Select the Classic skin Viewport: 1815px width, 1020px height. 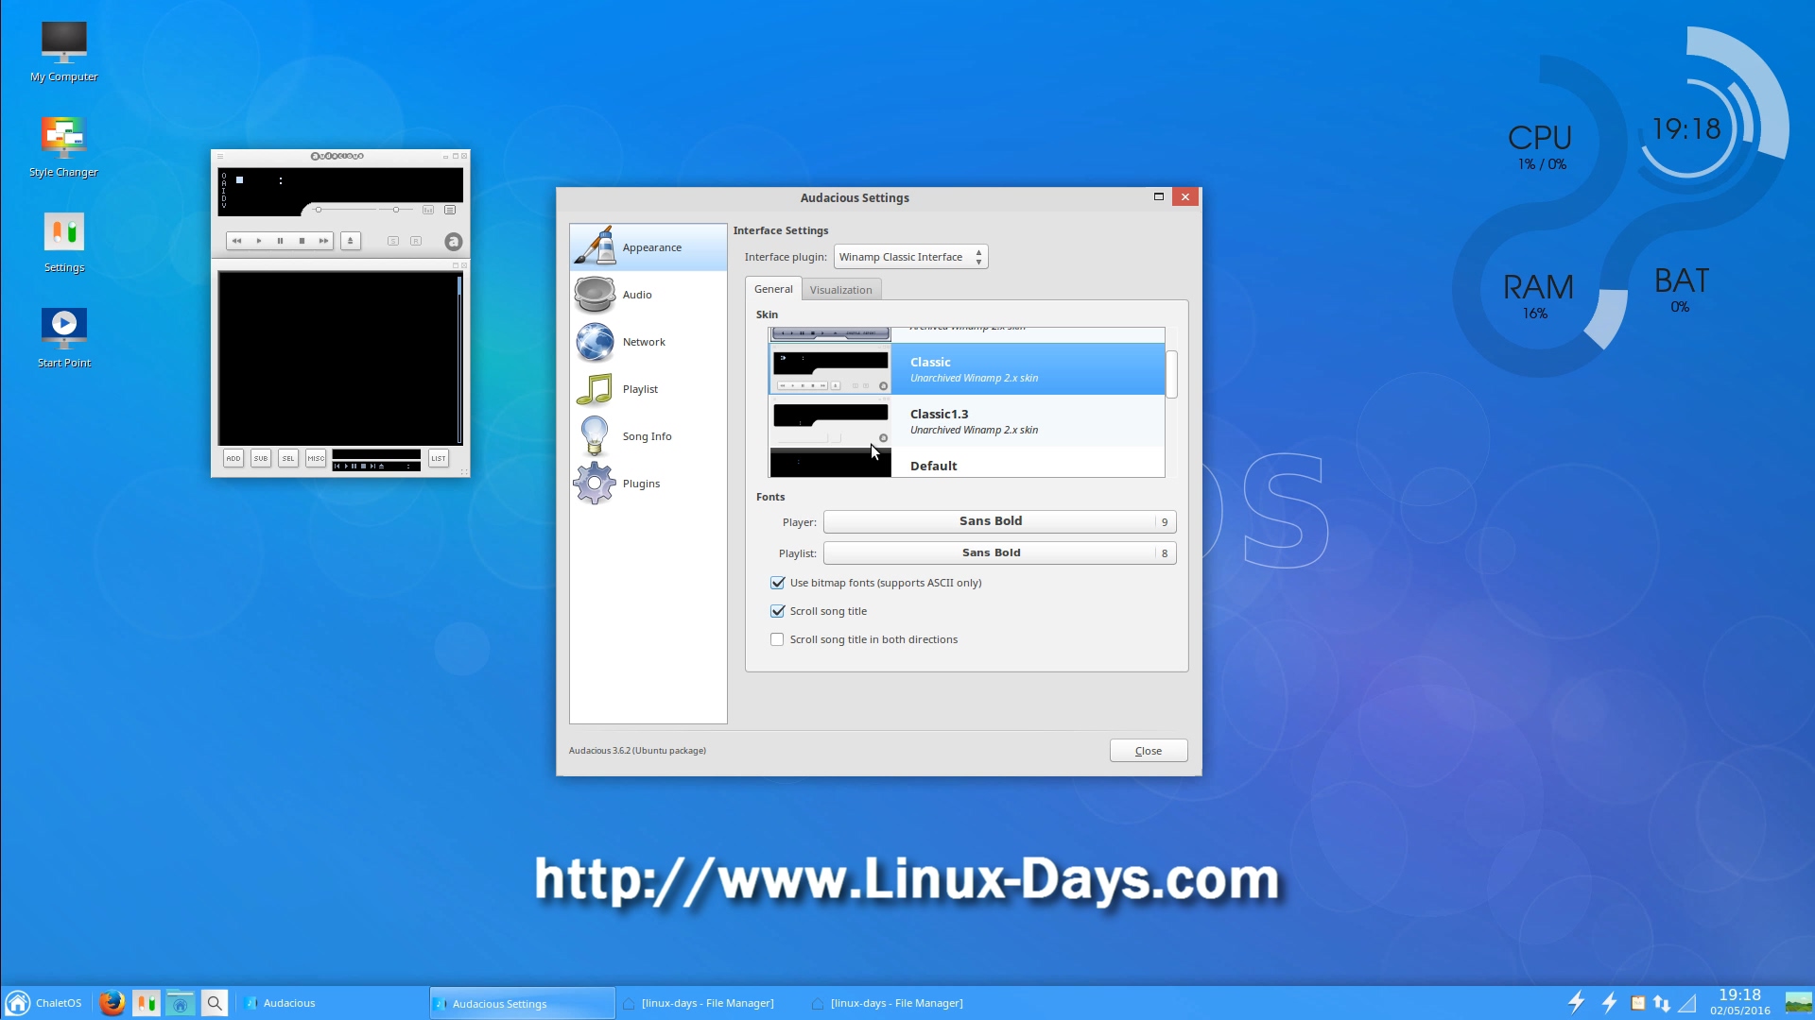[x=967, y=369]
